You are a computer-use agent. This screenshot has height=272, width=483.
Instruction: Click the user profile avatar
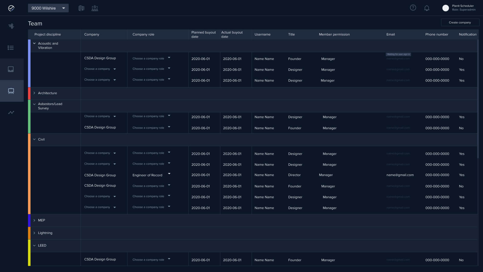(x=445, y=8)
